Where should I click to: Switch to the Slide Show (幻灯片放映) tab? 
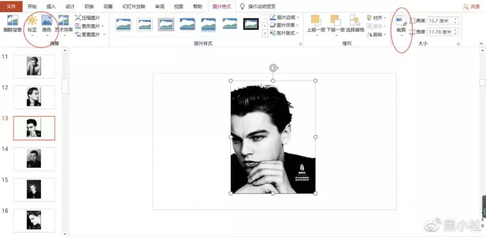coord(134,6)
